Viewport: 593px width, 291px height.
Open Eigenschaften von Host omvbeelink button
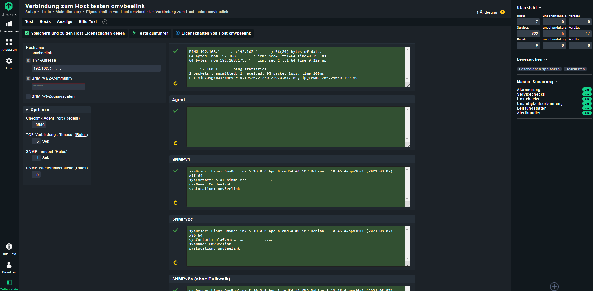(x=213, y=33)
